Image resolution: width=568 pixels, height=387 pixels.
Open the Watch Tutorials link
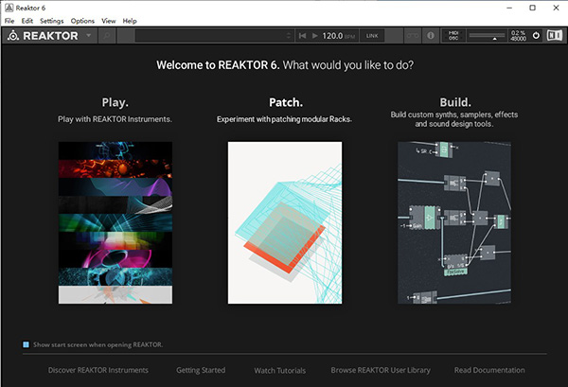[278, 370]
